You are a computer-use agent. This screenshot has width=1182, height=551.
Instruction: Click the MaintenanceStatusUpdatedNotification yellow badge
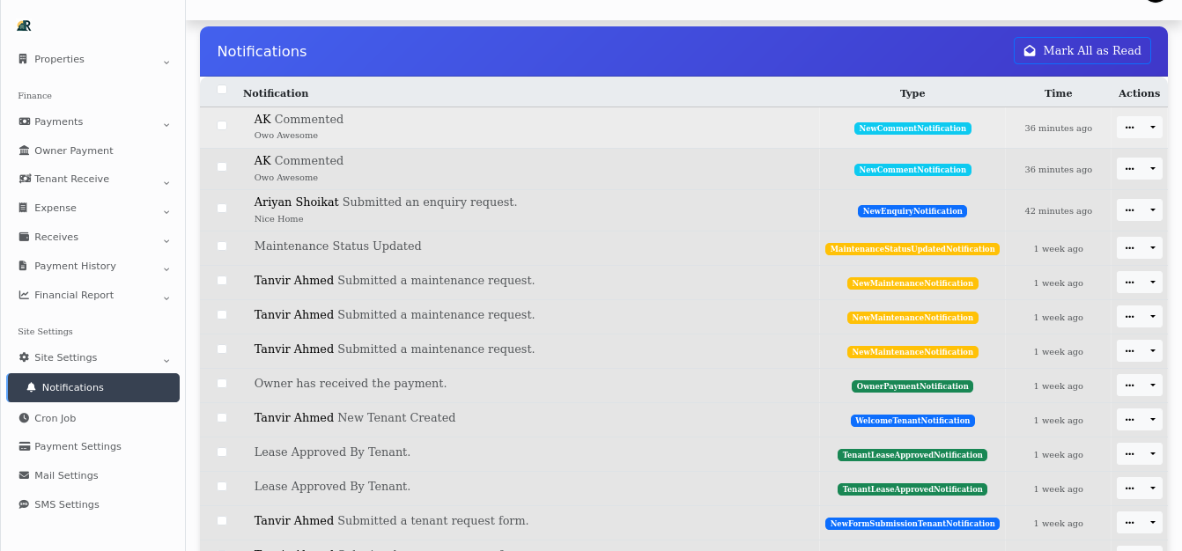(x=912, y=249)
